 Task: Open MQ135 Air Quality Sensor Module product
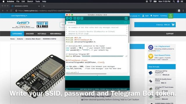(x=163, y=80)
